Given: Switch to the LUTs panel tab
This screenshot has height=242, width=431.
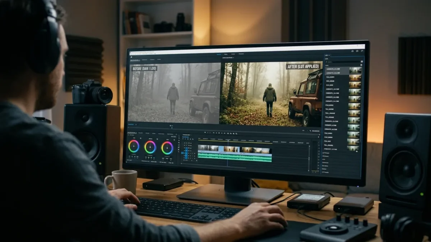Looking at the screenshot, I should (x=327, y=55).
